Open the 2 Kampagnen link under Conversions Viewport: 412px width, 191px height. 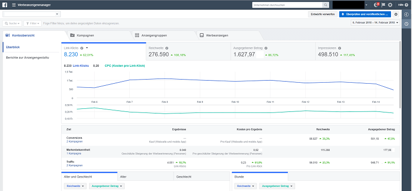[x=74, y=142]
